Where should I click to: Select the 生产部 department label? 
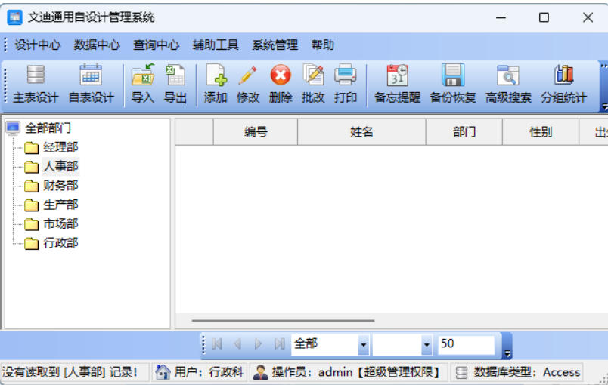(x=61, y=205)
